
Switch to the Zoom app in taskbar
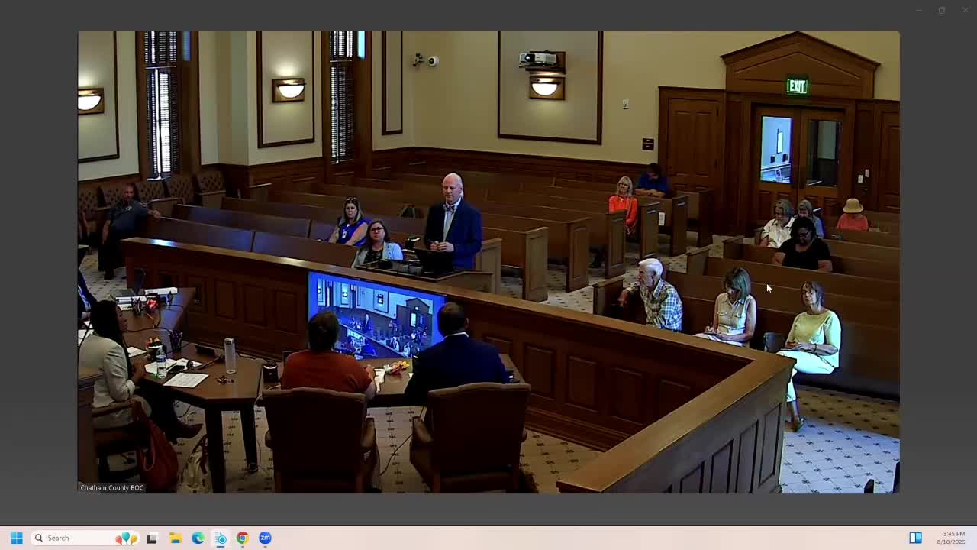pyautogui.click(x=265, y=538)
